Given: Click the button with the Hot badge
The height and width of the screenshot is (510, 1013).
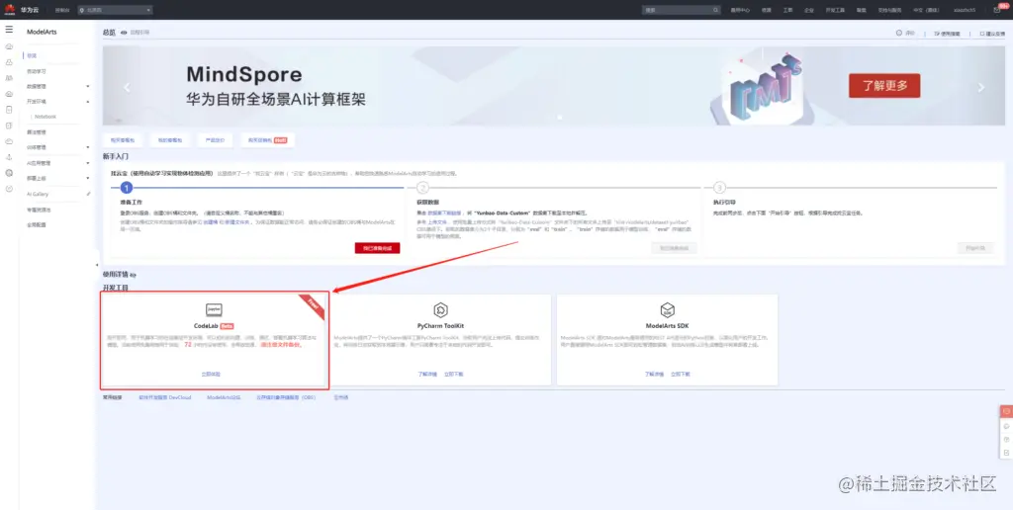Looking at the screenshot, I should point(267,140).
